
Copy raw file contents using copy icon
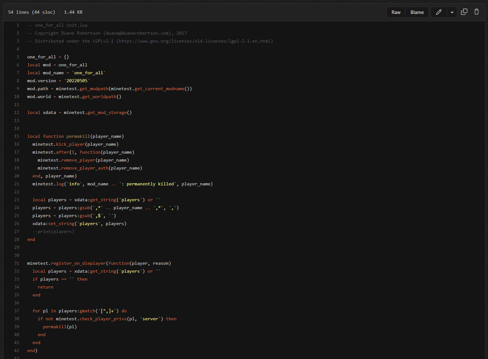464,12
